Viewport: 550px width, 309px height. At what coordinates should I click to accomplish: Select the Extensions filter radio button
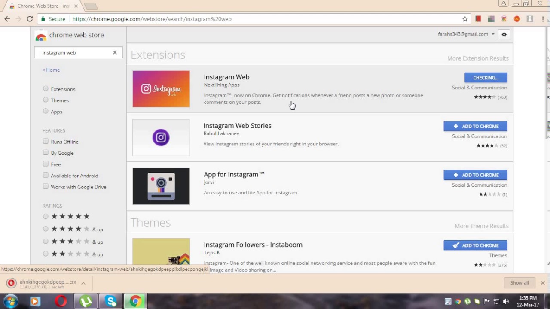pos(46,89)
